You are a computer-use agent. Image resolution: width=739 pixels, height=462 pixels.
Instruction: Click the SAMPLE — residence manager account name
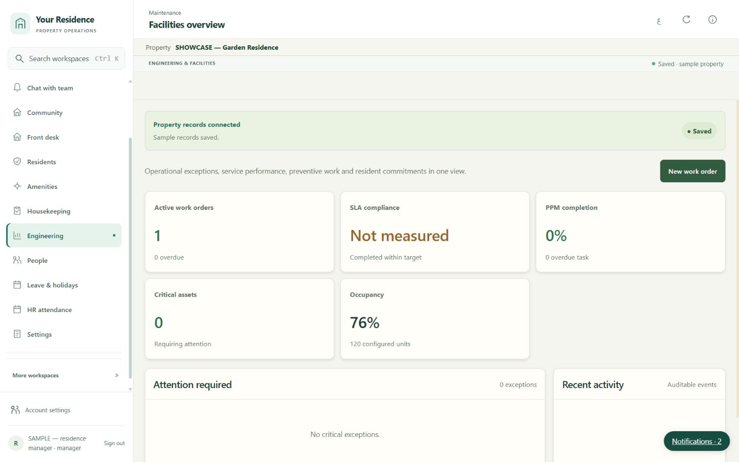click(57, 443)
